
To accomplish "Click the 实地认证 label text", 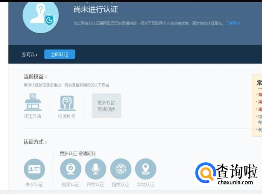I will [146, 184].
